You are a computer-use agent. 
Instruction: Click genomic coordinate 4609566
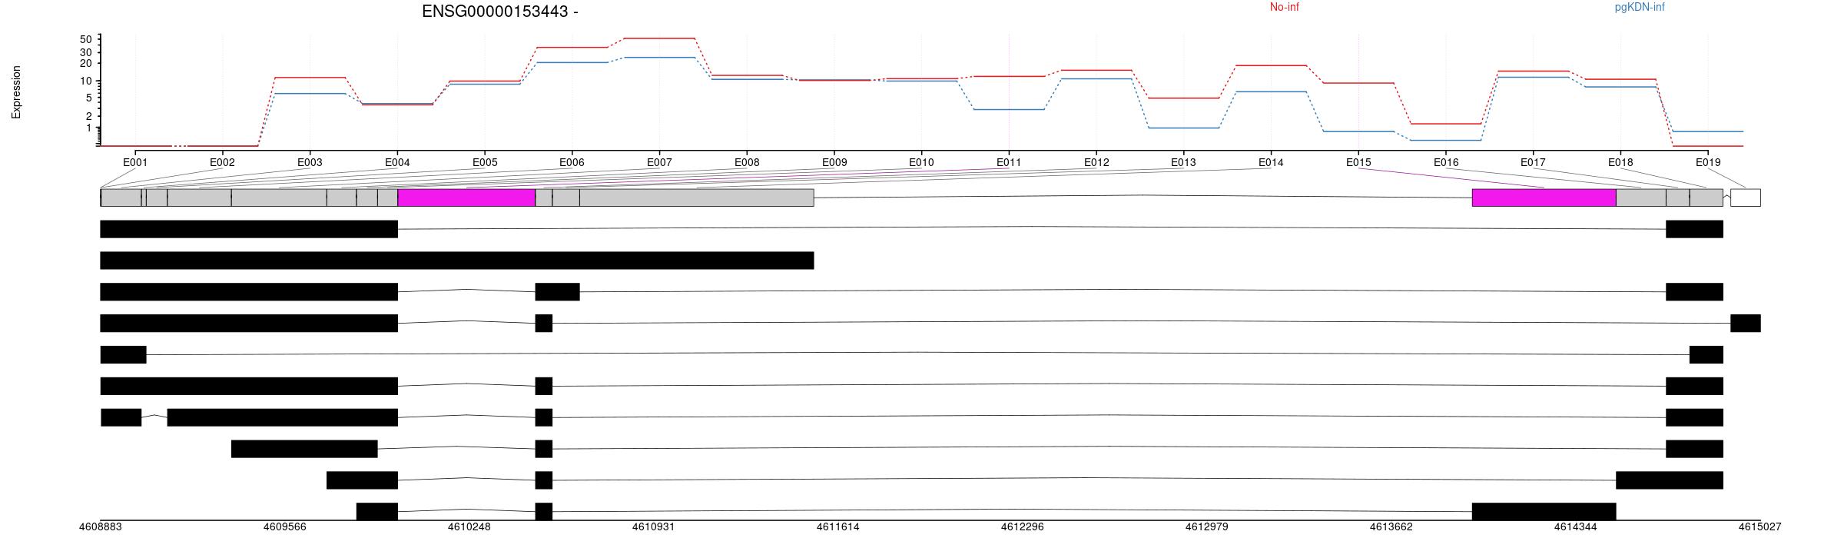coord(285,527)
